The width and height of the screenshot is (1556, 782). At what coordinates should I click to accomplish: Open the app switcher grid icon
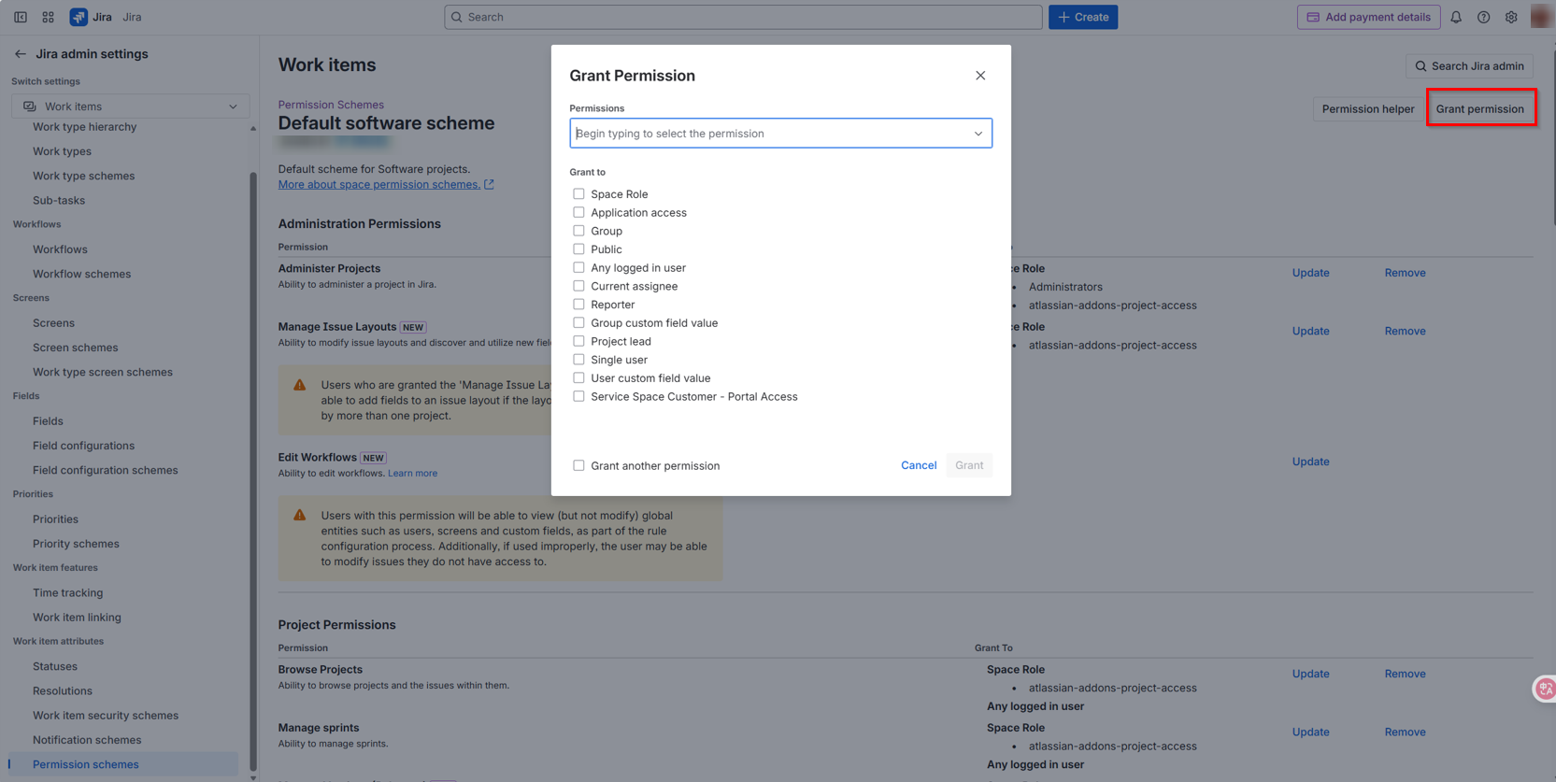point(48,17)
